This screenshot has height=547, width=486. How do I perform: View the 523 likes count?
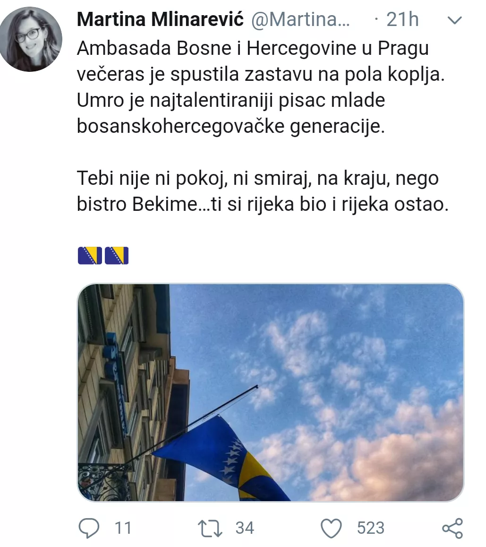pos(371,528)
